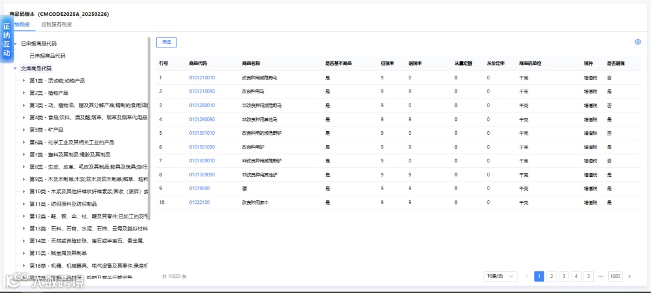Open product code 0101210010 link
651x293 pixels.
[202, 78]
